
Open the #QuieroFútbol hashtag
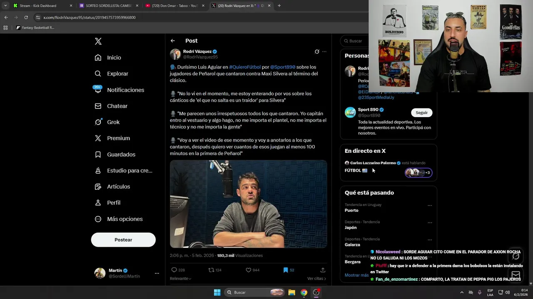pyautogui.click(x=245, y=67)
